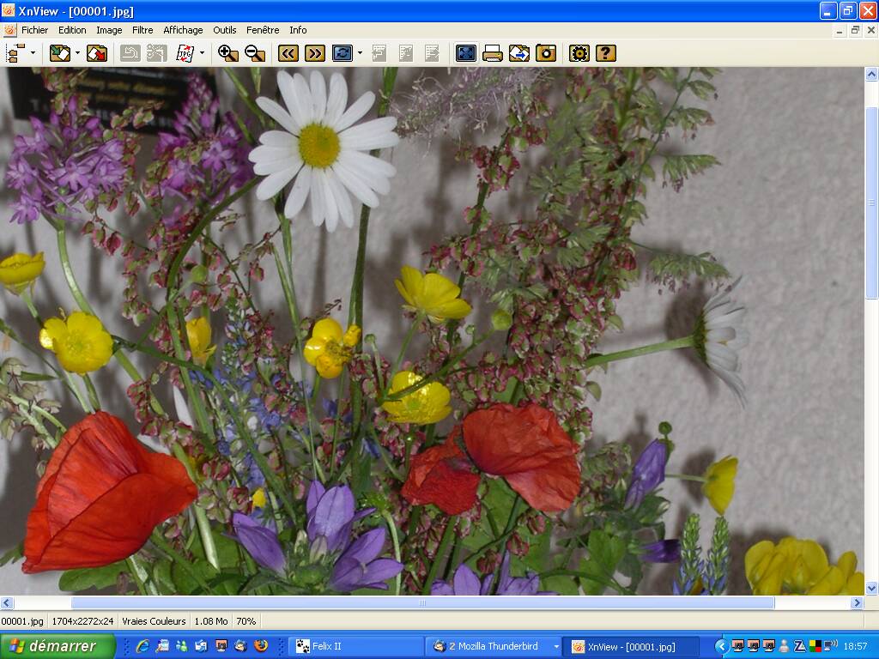The image size is (879, 659).
Task: Click the vertical scrollbar down arrow
Action: 871,589
